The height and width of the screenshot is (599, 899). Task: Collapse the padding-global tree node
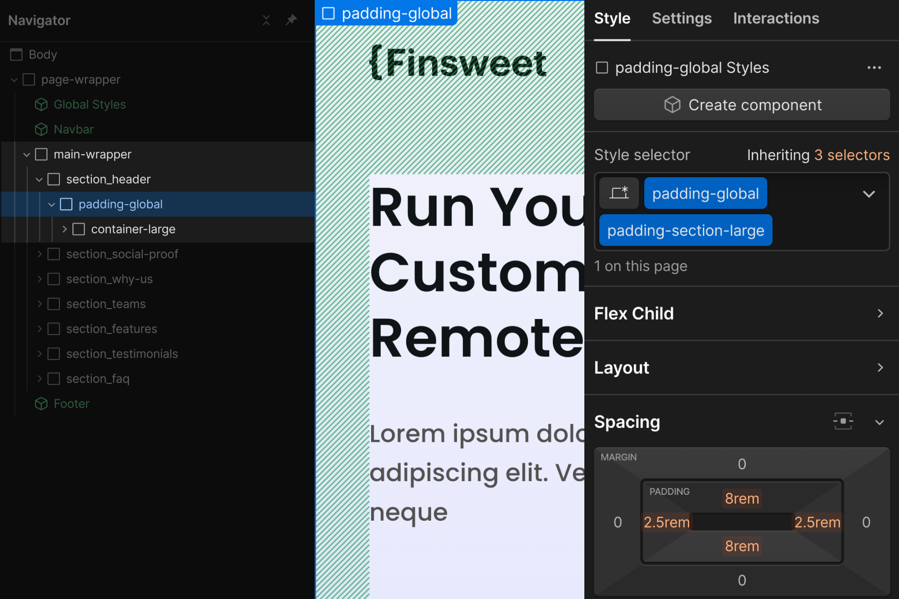(51, 205)
